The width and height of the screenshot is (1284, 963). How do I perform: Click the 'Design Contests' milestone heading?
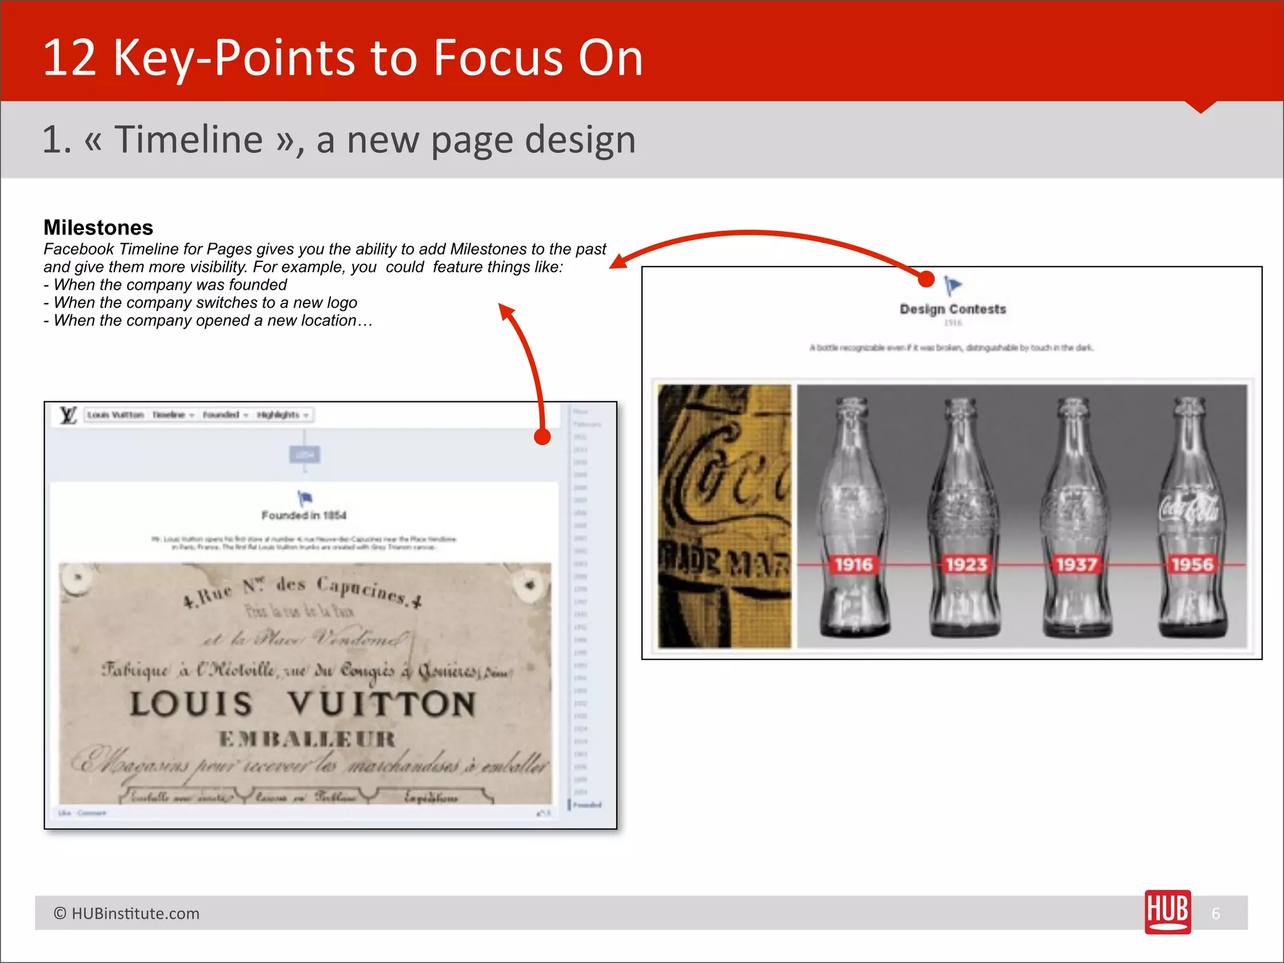[x=953, y=309]
